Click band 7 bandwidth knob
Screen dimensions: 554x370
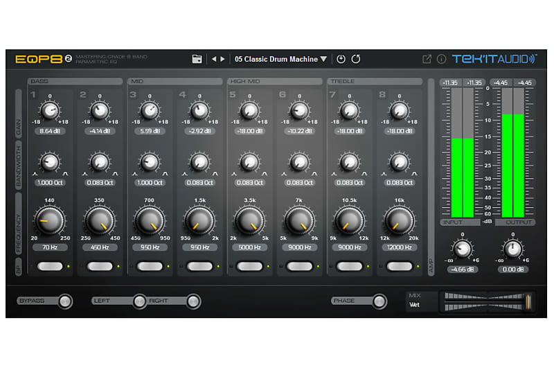tap(350, 162)
